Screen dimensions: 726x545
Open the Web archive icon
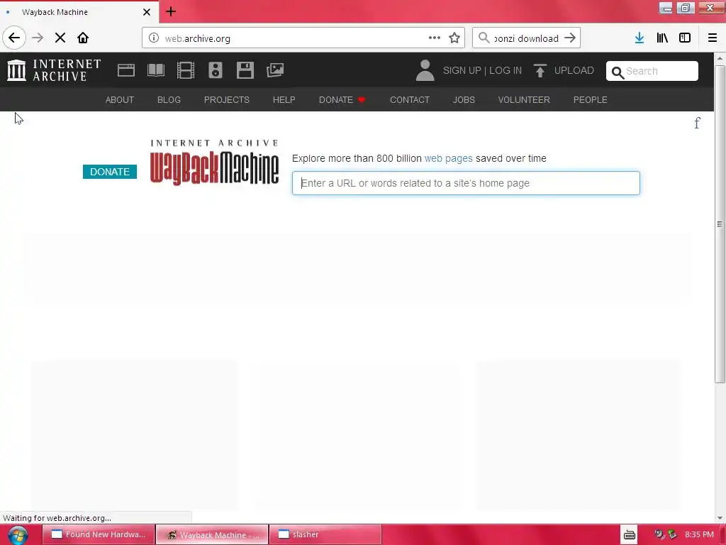pyautogui.click(x=126, y=70)
